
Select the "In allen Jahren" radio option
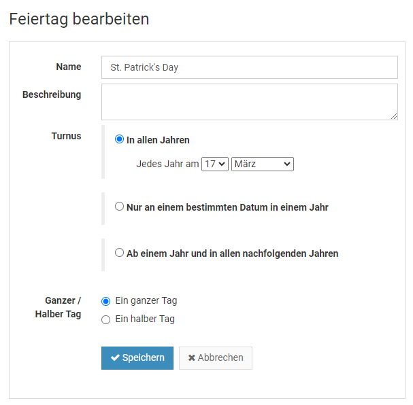pyautogui.click(x=120, y=140)
